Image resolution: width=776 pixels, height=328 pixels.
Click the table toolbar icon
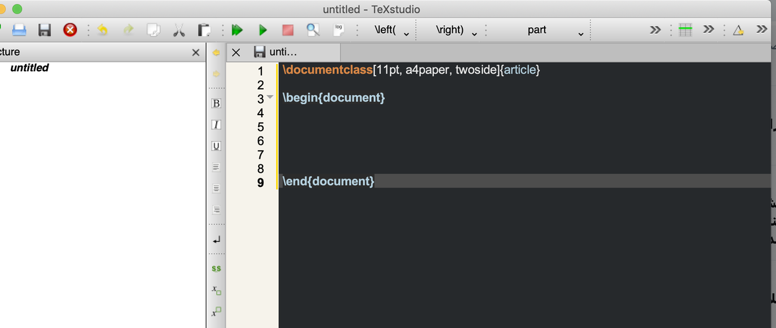686,30
